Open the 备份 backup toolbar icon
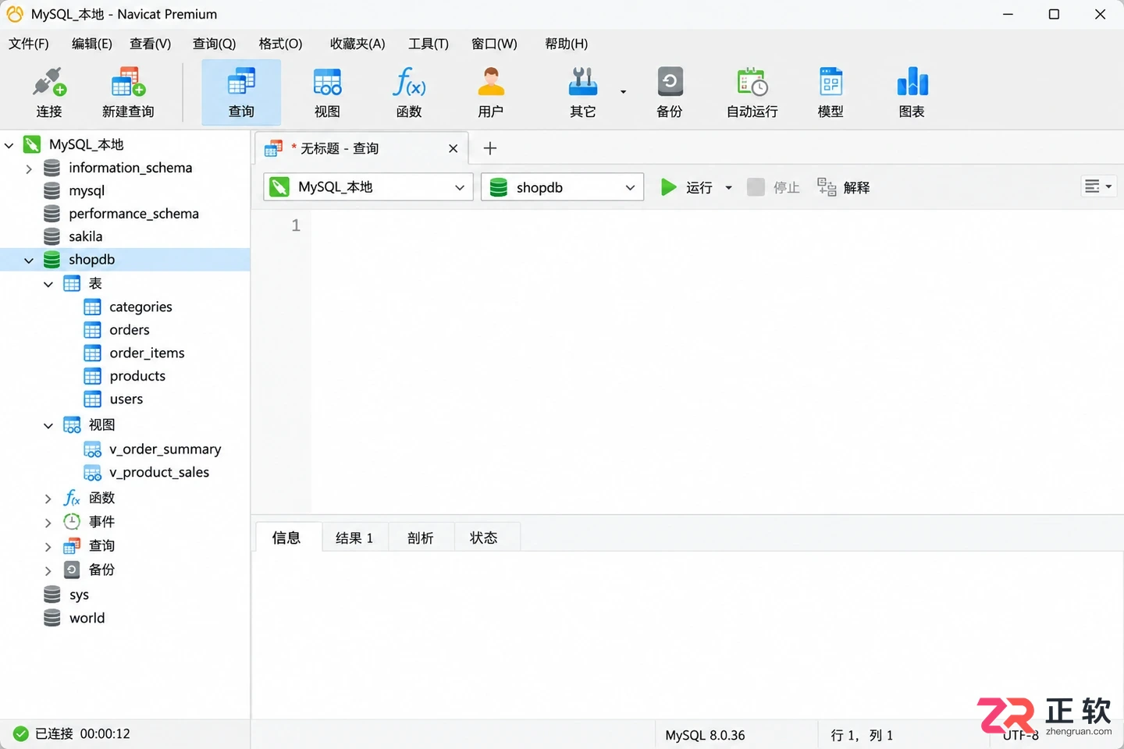This screenshot has width=1124, height=749. 670,81
